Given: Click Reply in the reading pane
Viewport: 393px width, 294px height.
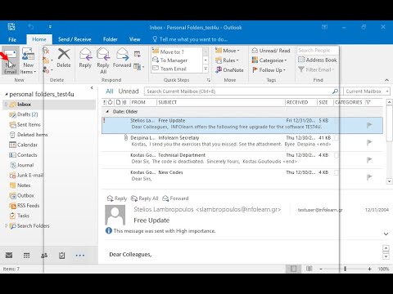Looking at the screenshot, I should point(117,198).
